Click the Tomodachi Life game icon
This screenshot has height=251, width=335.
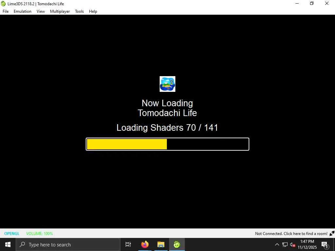tap(167, 84)
